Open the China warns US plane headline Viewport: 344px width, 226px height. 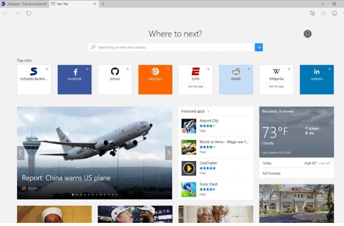[x=66, y=178]
